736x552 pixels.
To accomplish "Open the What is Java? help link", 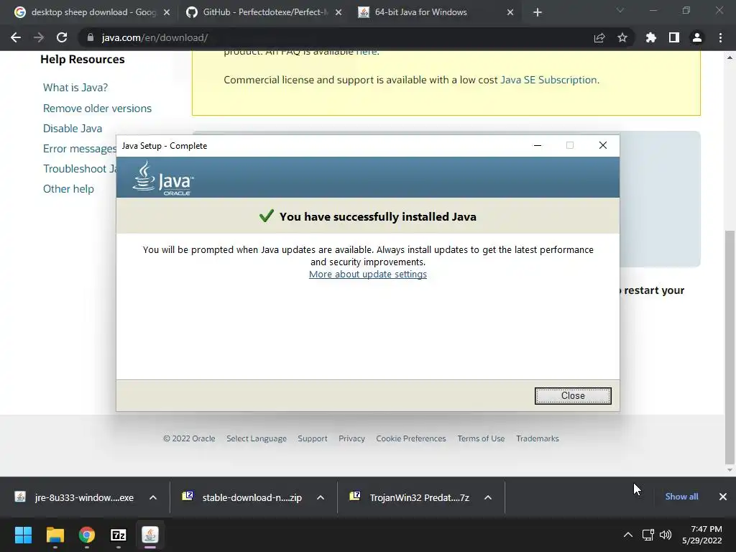I will 75,88.
